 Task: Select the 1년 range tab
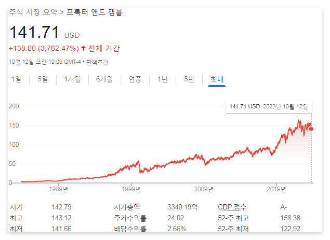coord(163,79)
